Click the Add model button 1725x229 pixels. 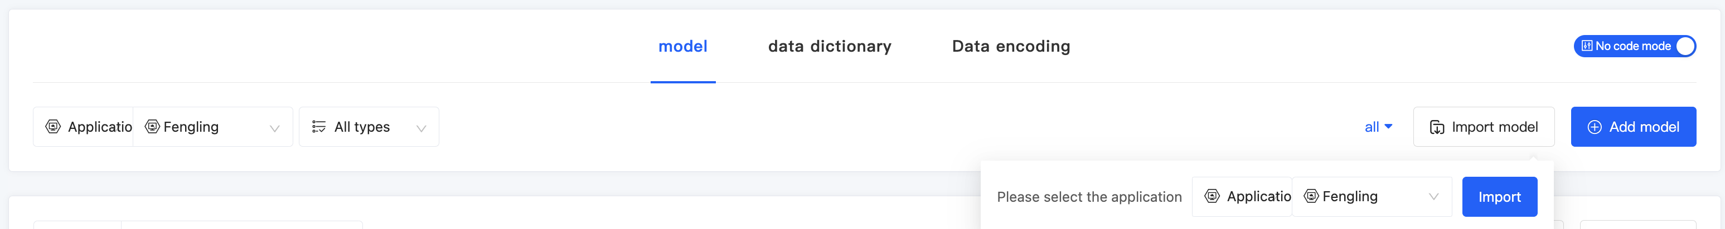[1632, 127]
